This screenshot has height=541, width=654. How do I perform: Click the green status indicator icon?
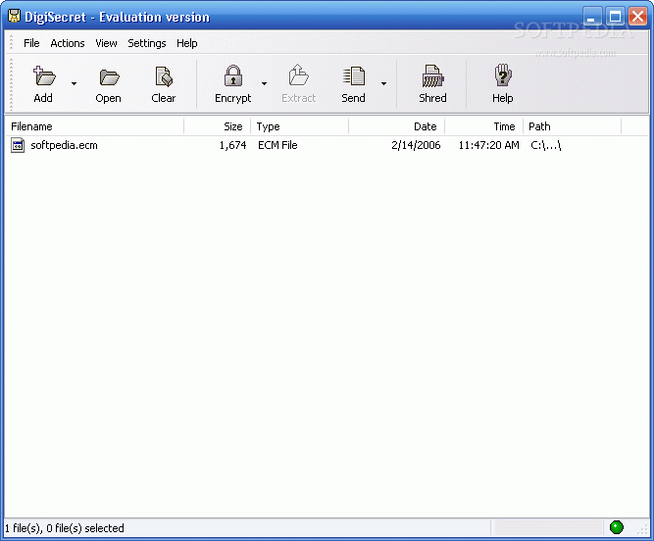click(x=616, y=527)
